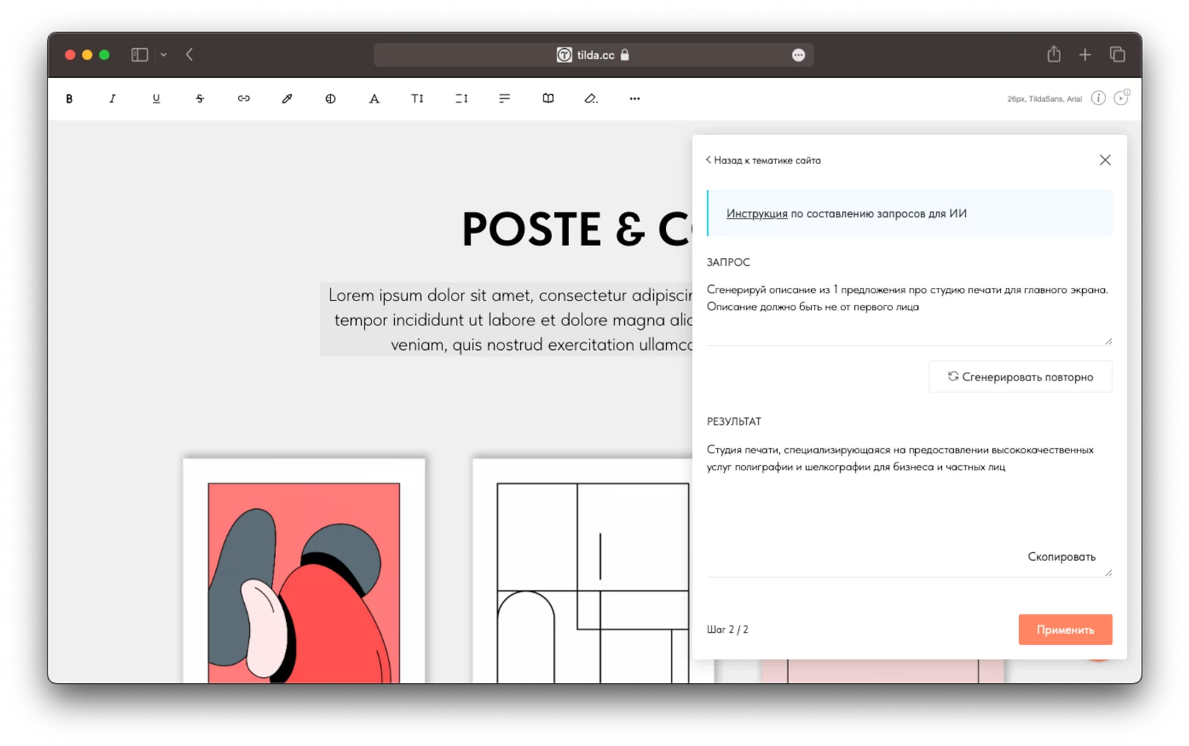Open the text color brush tool
The image size is (1189, 746).
[x=287, y=99]
